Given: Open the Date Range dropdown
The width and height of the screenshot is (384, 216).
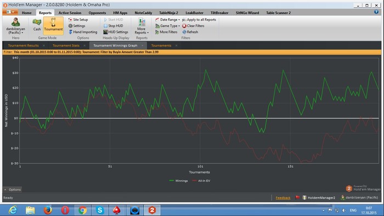Looking at the screenshot, I should (168, 20).
